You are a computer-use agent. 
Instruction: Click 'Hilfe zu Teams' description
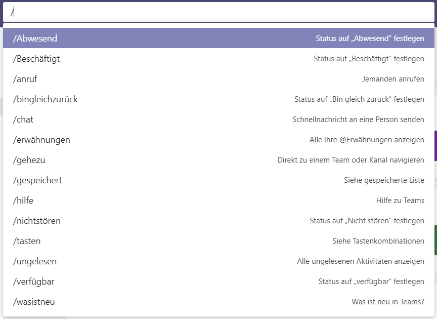click(400, 201)
